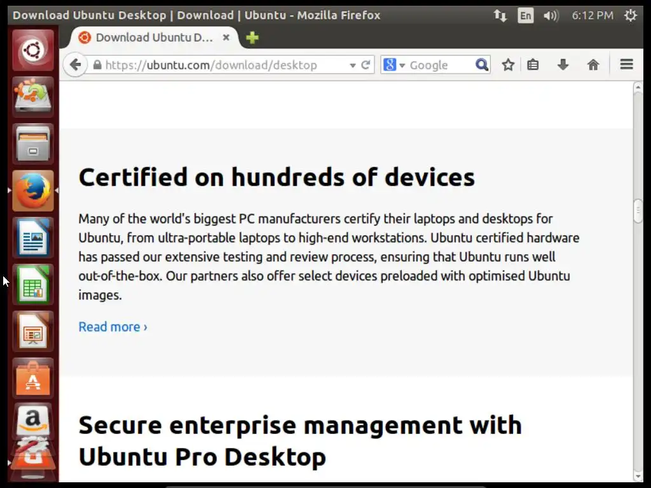
Task: Open the En keyboard layout indicator
Action: (526, 16)
